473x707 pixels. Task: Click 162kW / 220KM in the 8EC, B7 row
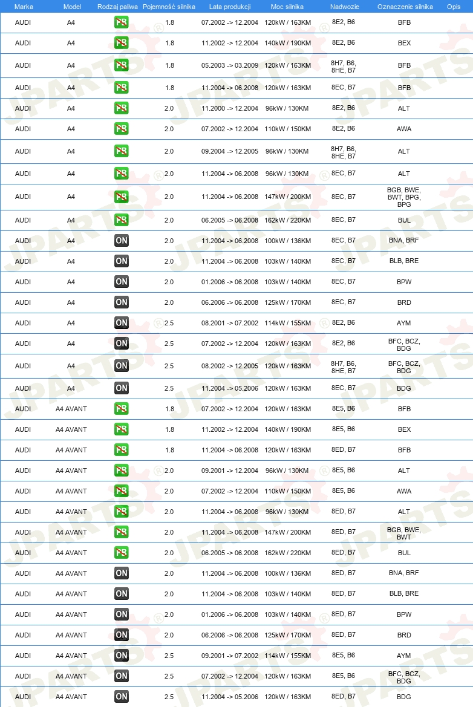[x=288, y=220]
